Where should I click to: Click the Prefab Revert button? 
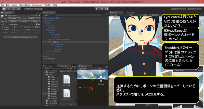(x=24, y=21)
